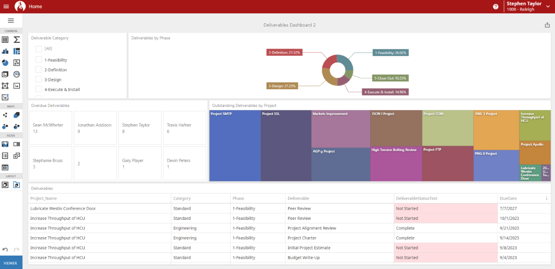Open the sidebar panel menu button
Viewport: 555px width, 269px height.
pyautogui.click(x=11, y=20)
